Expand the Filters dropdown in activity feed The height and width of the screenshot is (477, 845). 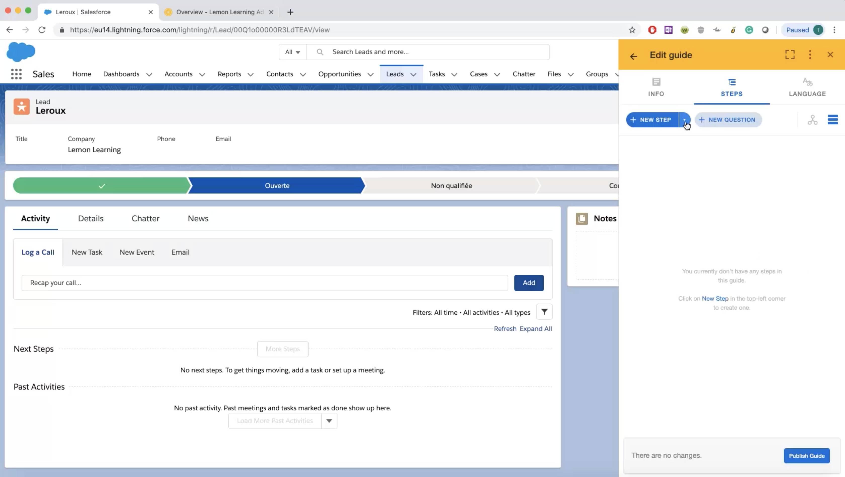544,312
